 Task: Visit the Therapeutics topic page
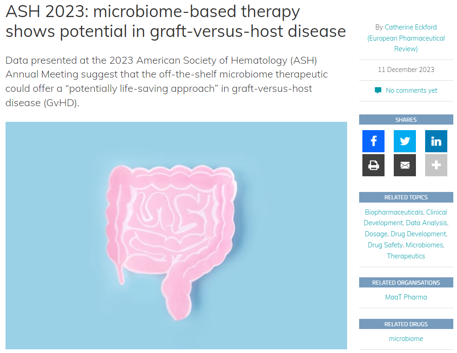[x=406, y=256]
